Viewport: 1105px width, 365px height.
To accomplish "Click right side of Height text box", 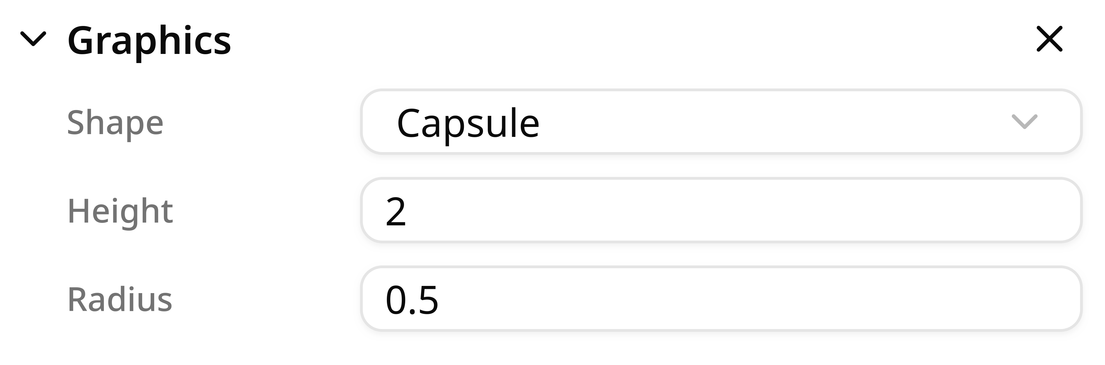I will 986,211.
